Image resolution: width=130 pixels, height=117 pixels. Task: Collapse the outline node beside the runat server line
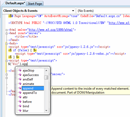pyautogui.click(x=7, y=74)
